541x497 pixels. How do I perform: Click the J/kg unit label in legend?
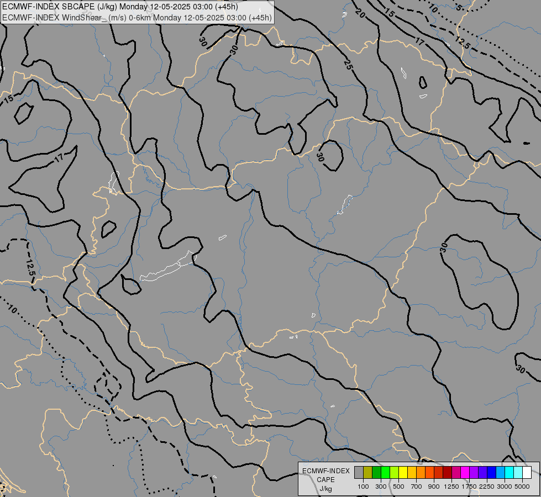pos(325,489)
